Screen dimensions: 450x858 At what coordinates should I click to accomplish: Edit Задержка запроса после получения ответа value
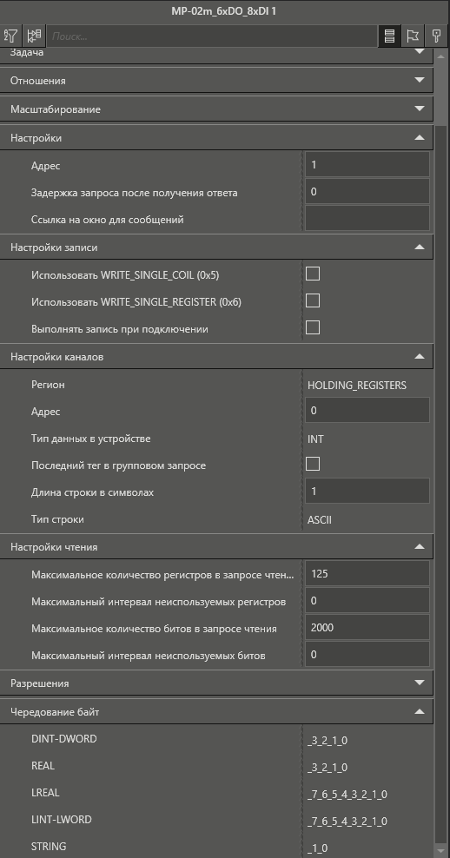pos(367,192)
